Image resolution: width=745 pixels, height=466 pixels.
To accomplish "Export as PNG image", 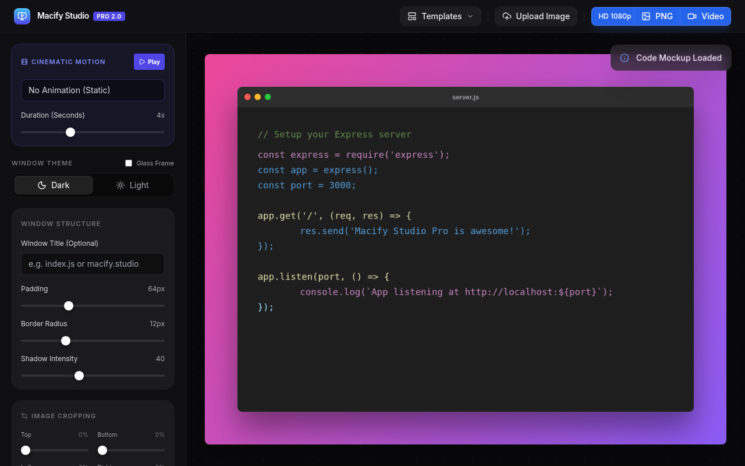I will (657, 16).
